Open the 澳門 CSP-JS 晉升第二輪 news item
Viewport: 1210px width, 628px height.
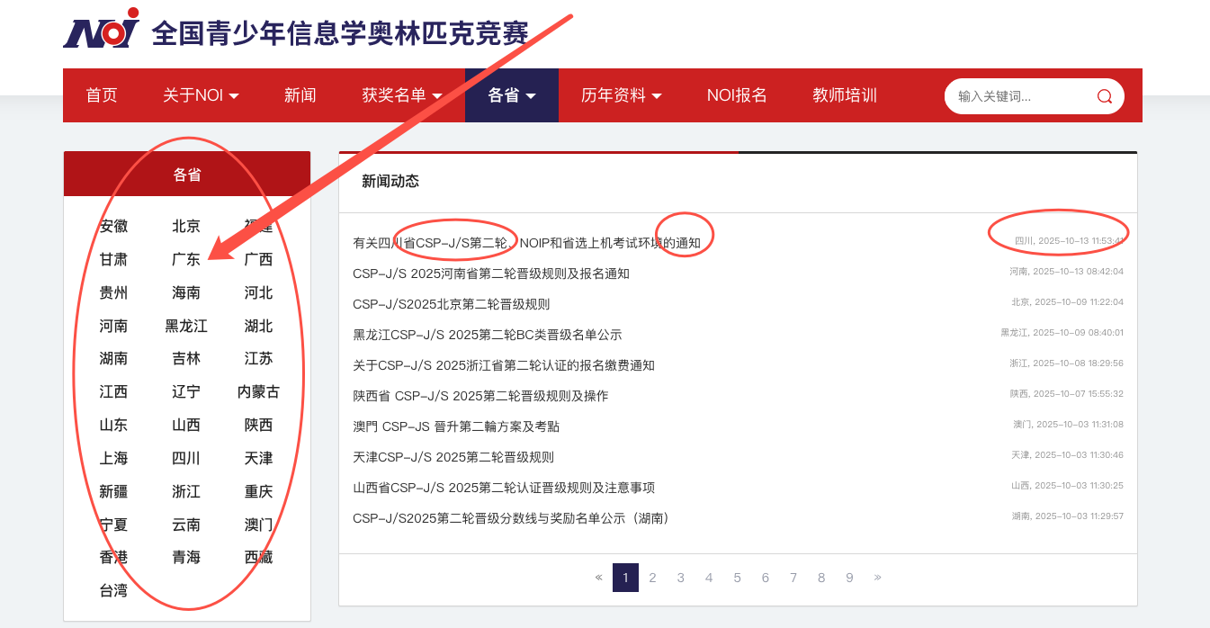pyautogui.click(x=455, y=426)
